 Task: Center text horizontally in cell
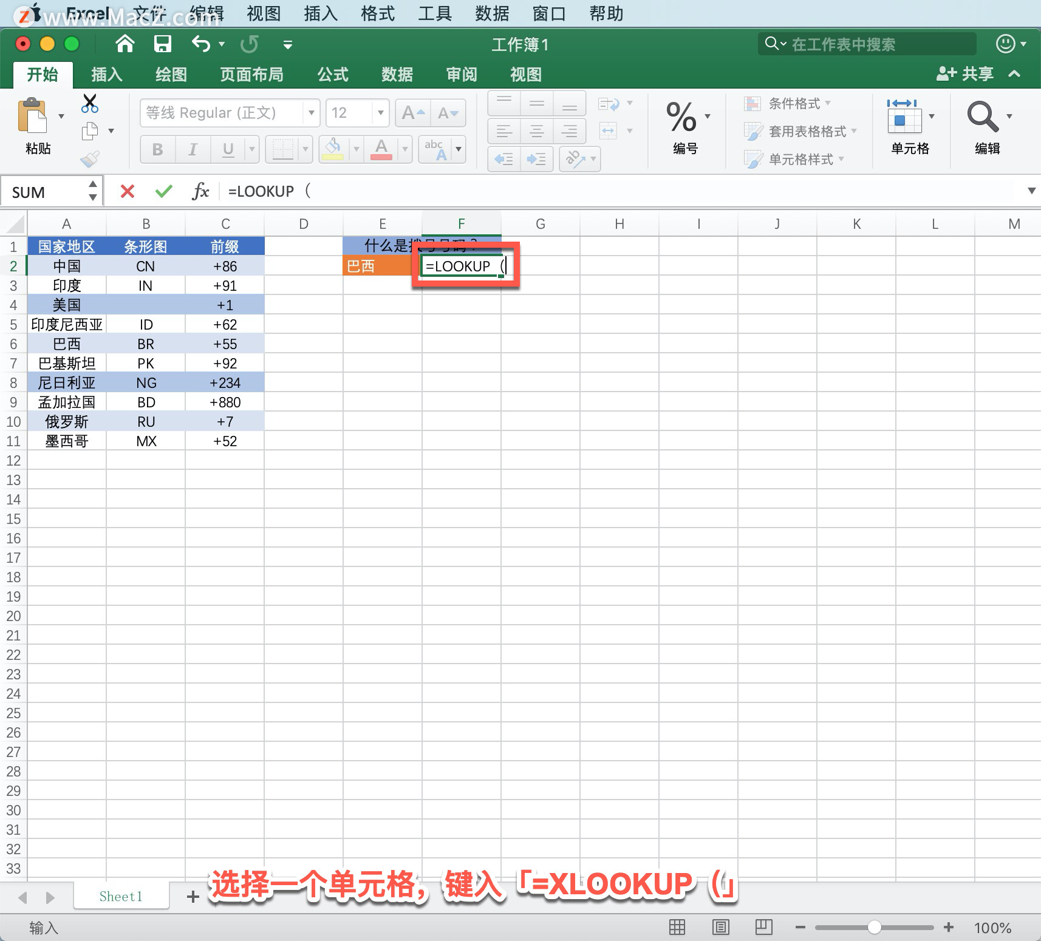537,131
